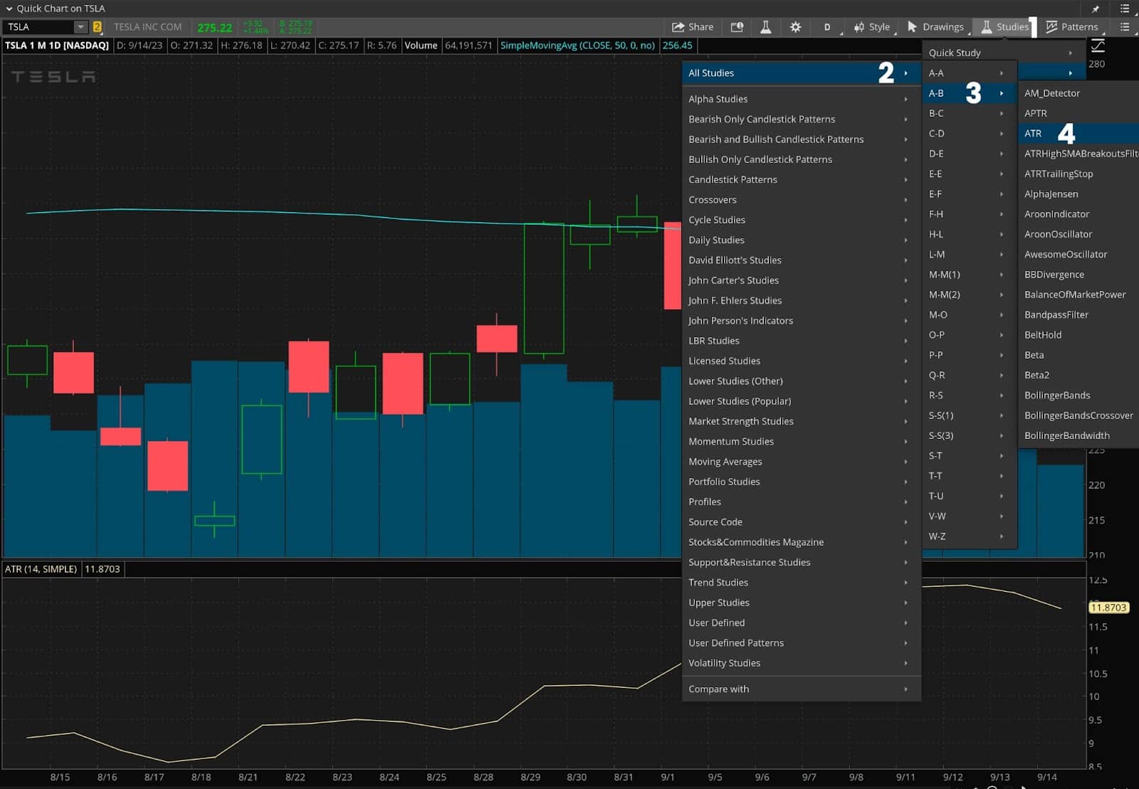Choose BandpassFilter study
The height and width of the screenshot is (789, 1139).
tap(1079, 314)
